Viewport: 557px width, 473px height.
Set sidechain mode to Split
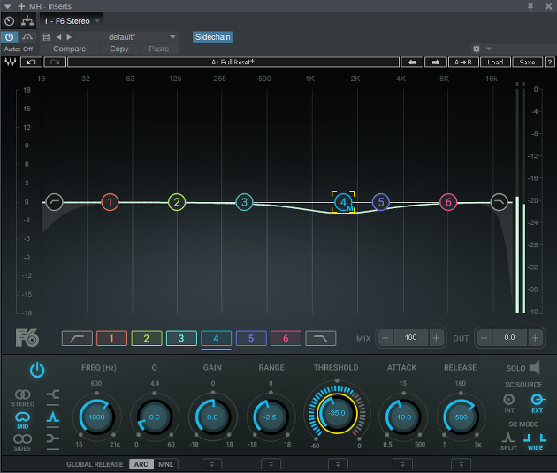coord(508,441)
